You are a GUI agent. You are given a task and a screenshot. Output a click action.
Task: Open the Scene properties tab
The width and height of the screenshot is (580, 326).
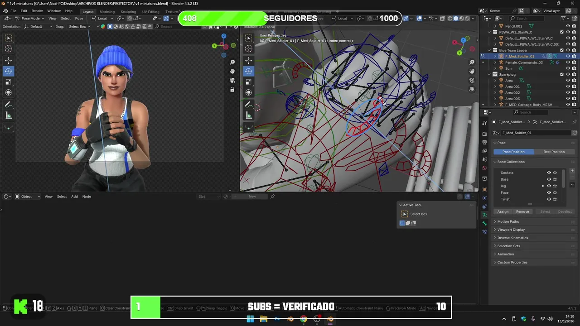pyautogui.click(x=484, y=159)
